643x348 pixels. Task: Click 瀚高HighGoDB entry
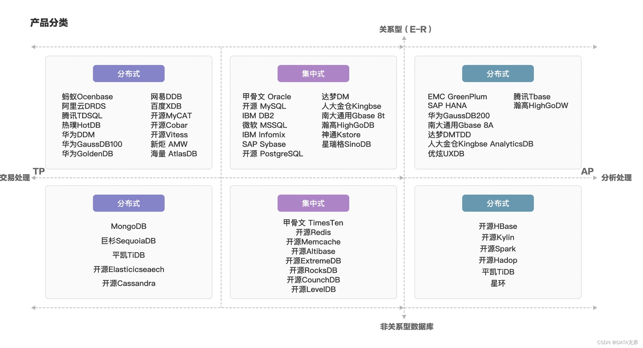tap(348, 125)
